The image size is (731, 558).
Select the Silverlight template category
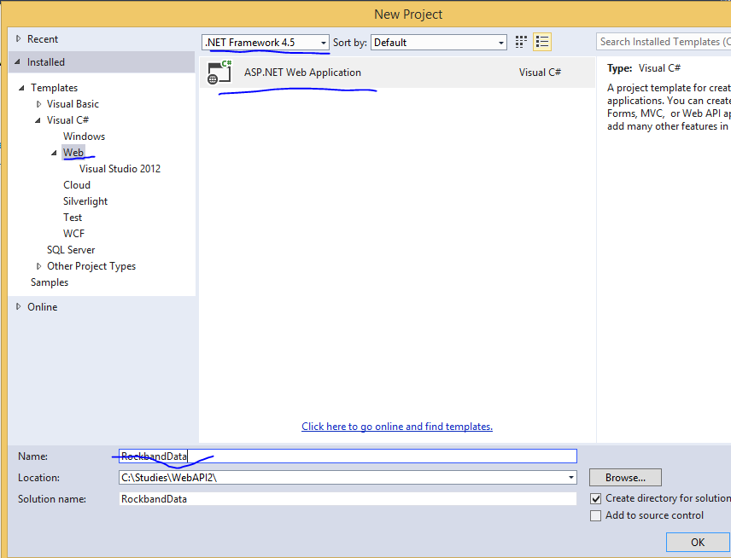[85, 201]
